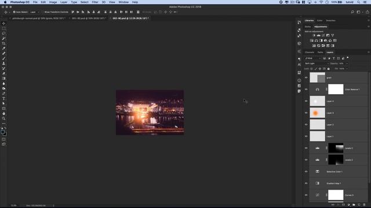Click the Levels 3 layer mask thumbnail
Image resolution: width=371 pixels, height=208 pixels.
(336, 148)
